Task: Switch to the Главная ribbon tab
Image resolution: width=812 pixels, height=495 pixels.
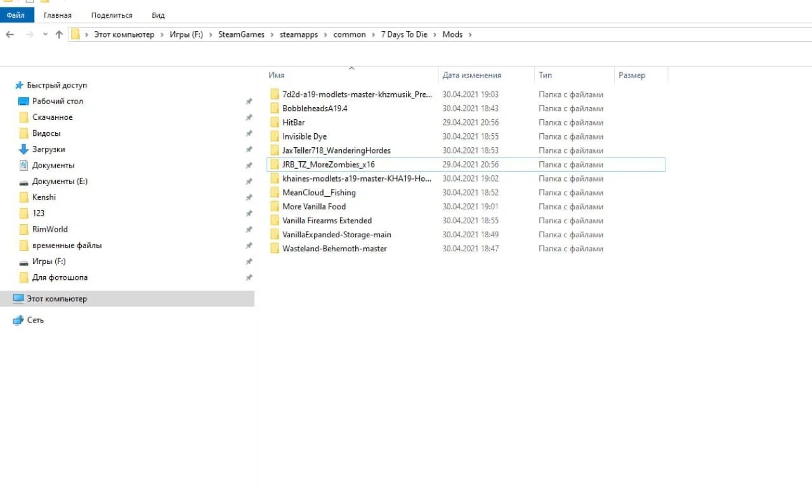Action: pyautogui.click(x=58, y=15)
